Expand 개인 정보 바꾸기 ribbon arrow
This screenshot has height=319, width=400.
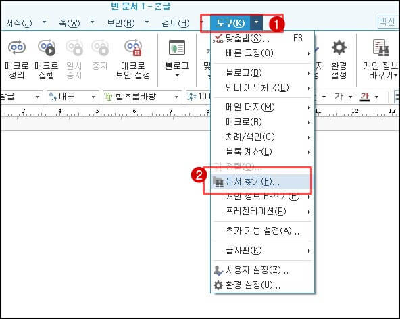pos(395,76)
